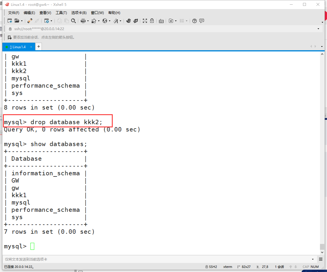Open the 窗口(W) menu
The width and height of the screenshot is (327, 272).
pyautogui.click(x=97, y=13)
